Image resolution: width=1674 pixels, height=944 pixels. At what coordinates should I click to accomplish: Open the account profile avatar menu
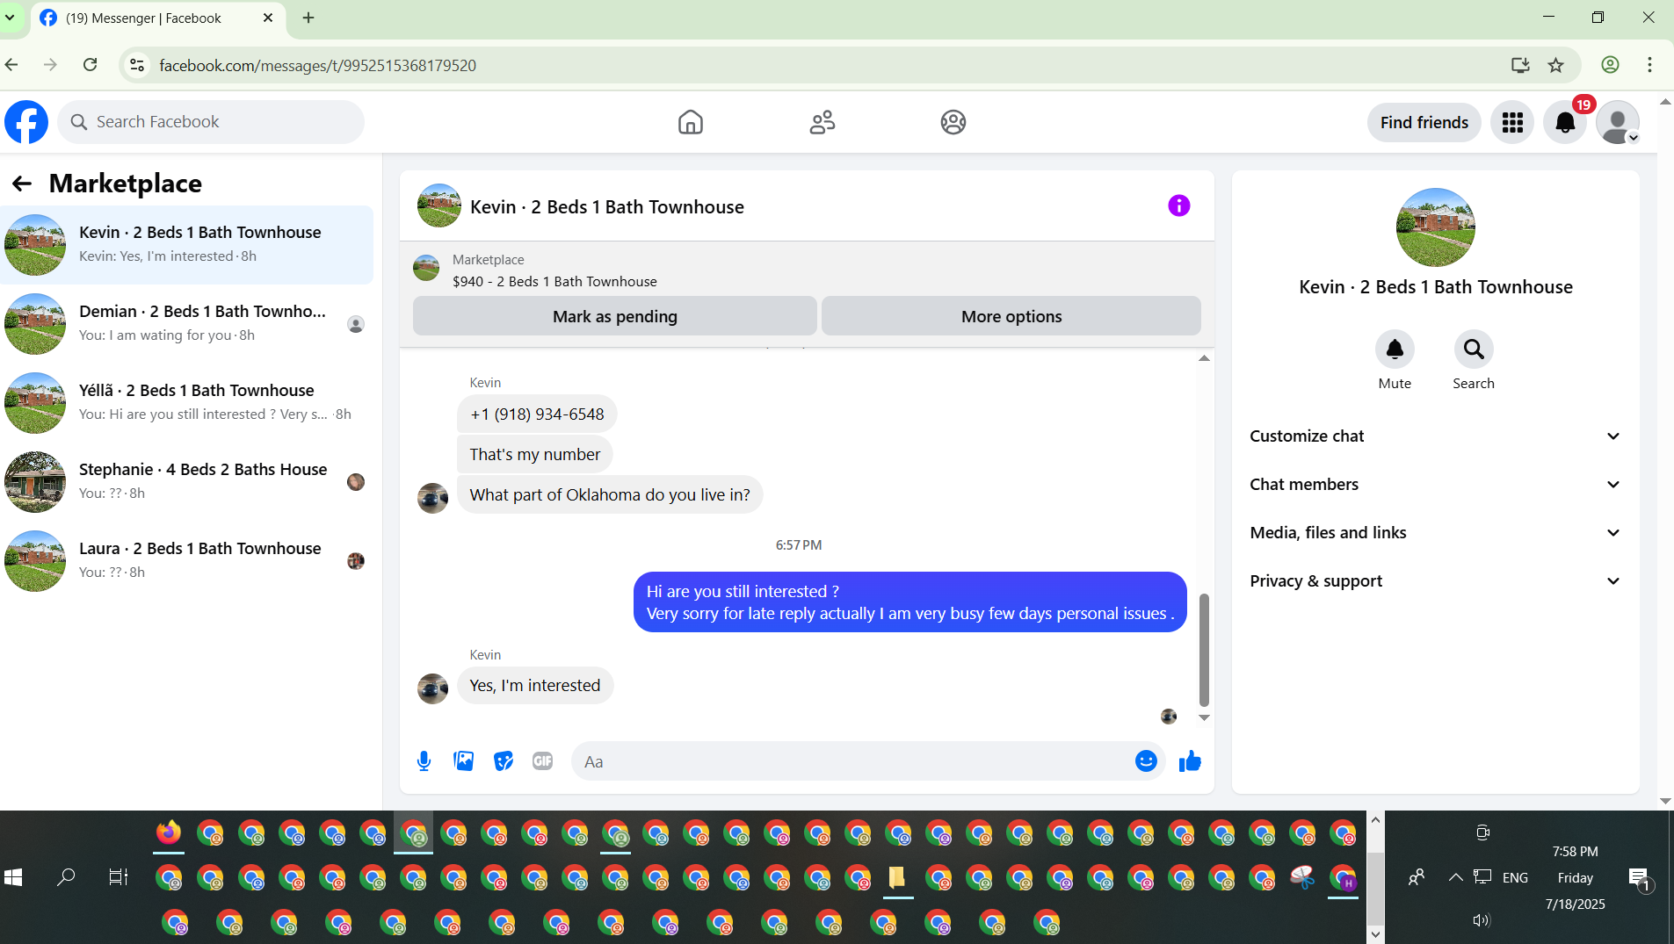coord(1618,122)
